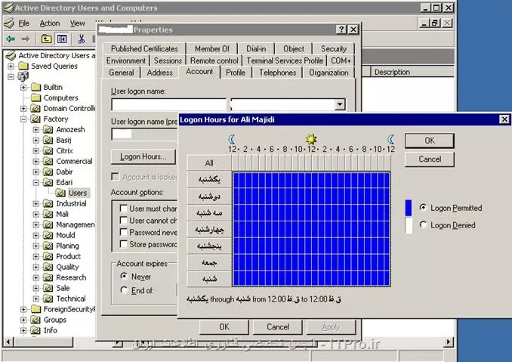This screenshot has width=512, height=362.
Task: Expand the Groups node
Action: point(23,320)
